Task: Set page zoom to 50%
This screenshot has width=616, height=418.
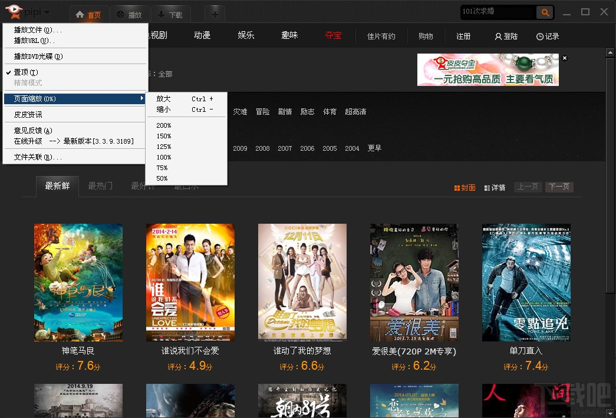Action: (x=186, y=178)
